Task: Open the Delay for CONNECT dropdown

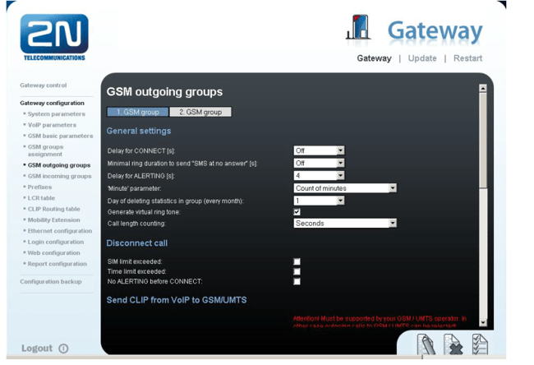Action: (319, 150)
